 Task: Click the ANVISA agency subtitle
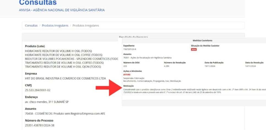click(62, 10)
